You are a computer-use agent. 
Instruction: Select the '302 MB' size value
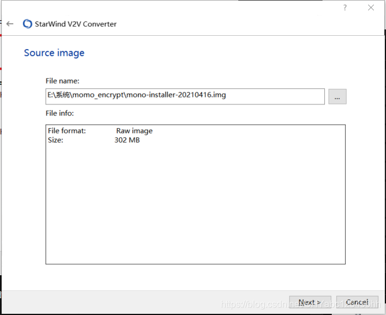coord(127,140)
